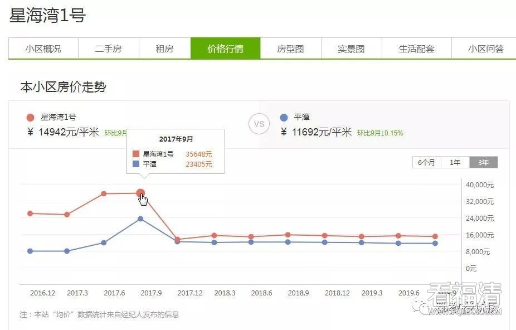
Task: Click the blue tooltip swatch for 平潭
Action: pyautogui.click(x=136, y=164)
